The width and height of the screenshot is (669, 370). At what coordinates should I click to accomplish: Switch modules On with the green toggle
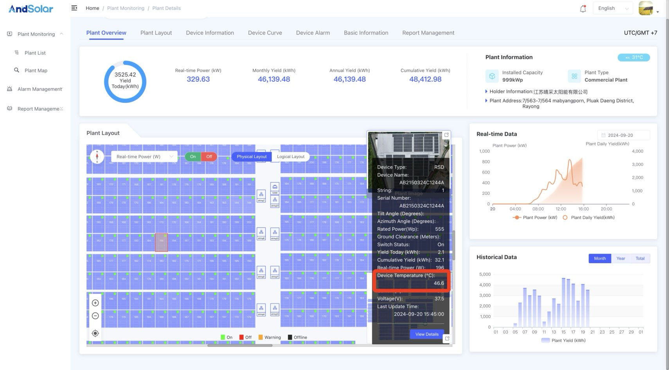(193, 156)
